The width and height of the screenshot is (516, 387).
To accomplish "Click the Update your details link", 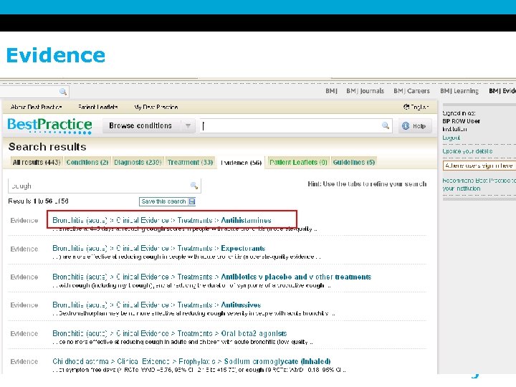I will tap(467, 151).
